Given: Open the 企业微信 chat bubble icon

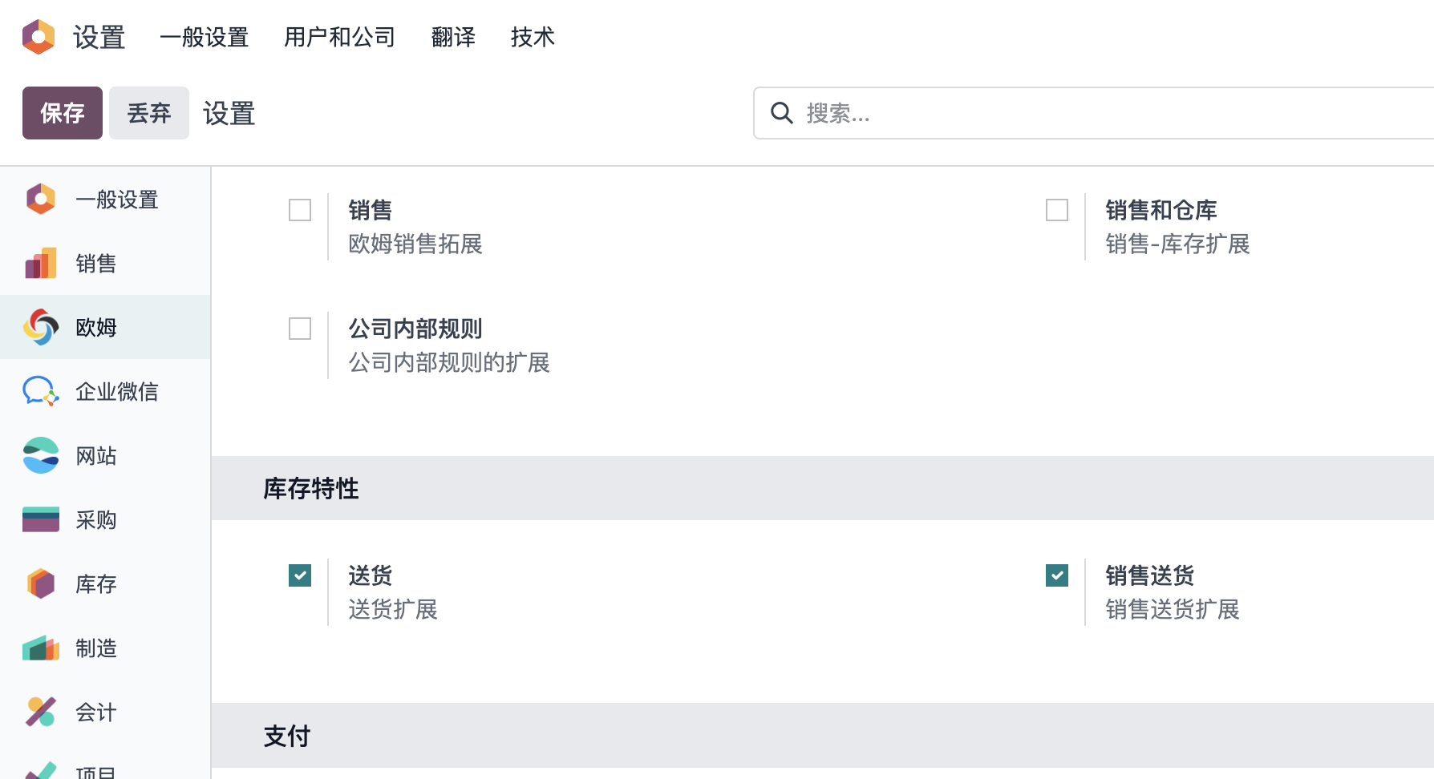Looking at the screenshot, I should (x=41, y=391).
